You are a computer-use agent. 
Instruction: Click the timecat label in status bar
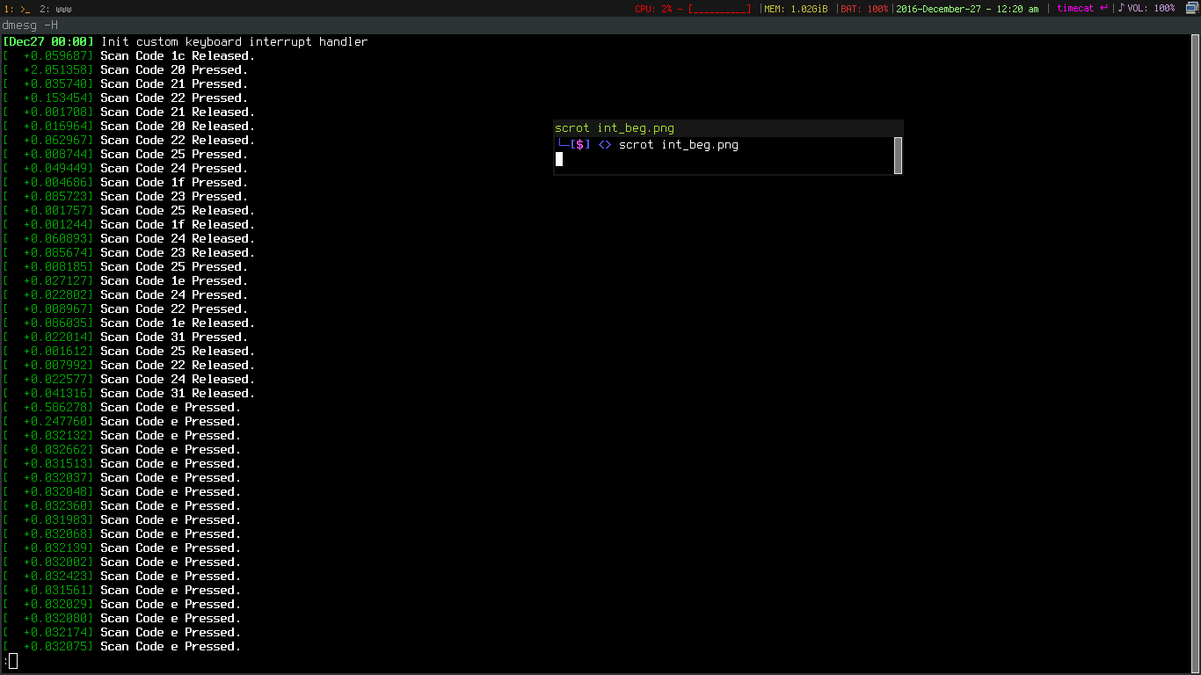pyautogui.click(x=1075, y=9)
